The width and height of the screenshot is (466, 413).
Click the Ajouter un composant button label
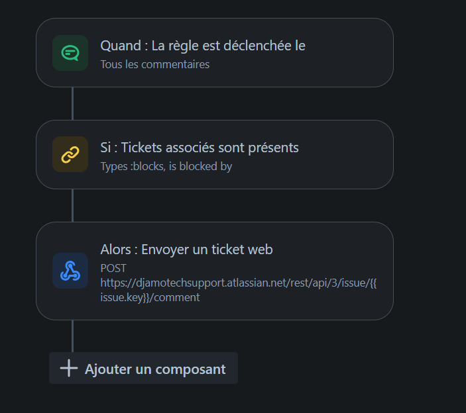click(155, 369)
